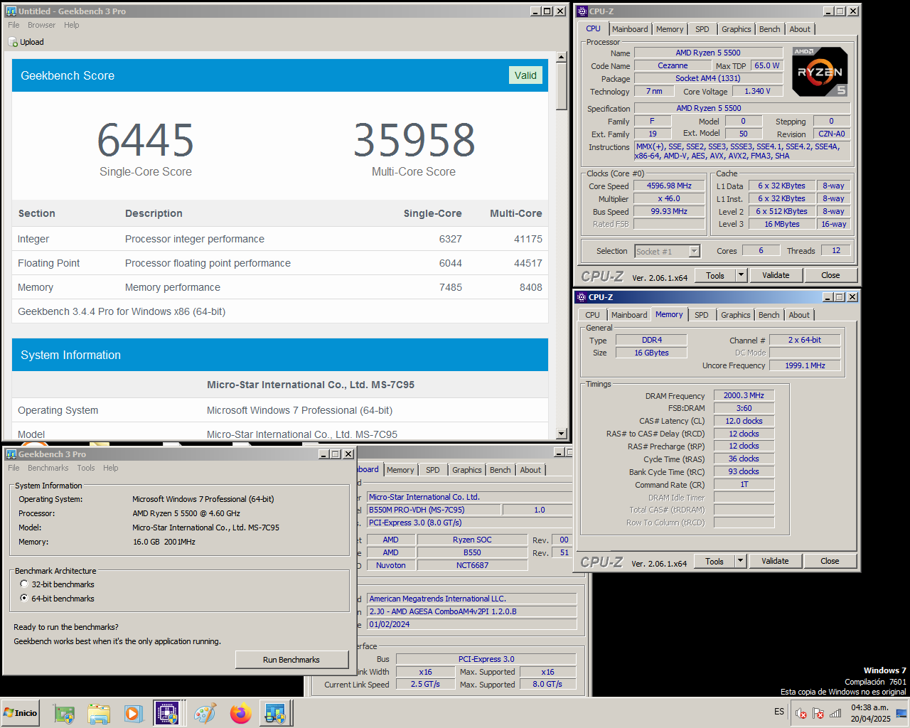
Task: Switch to Graphics tab in CPU-Z processor window
Action: (736, 29)
